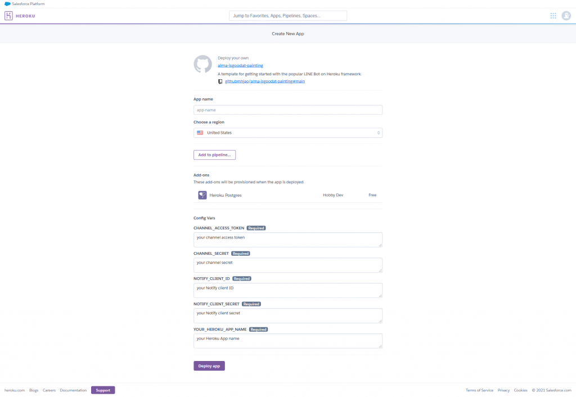This screenshot has width=576, height=397.
Task: Click the Support button
Action: tap(103, 390)
